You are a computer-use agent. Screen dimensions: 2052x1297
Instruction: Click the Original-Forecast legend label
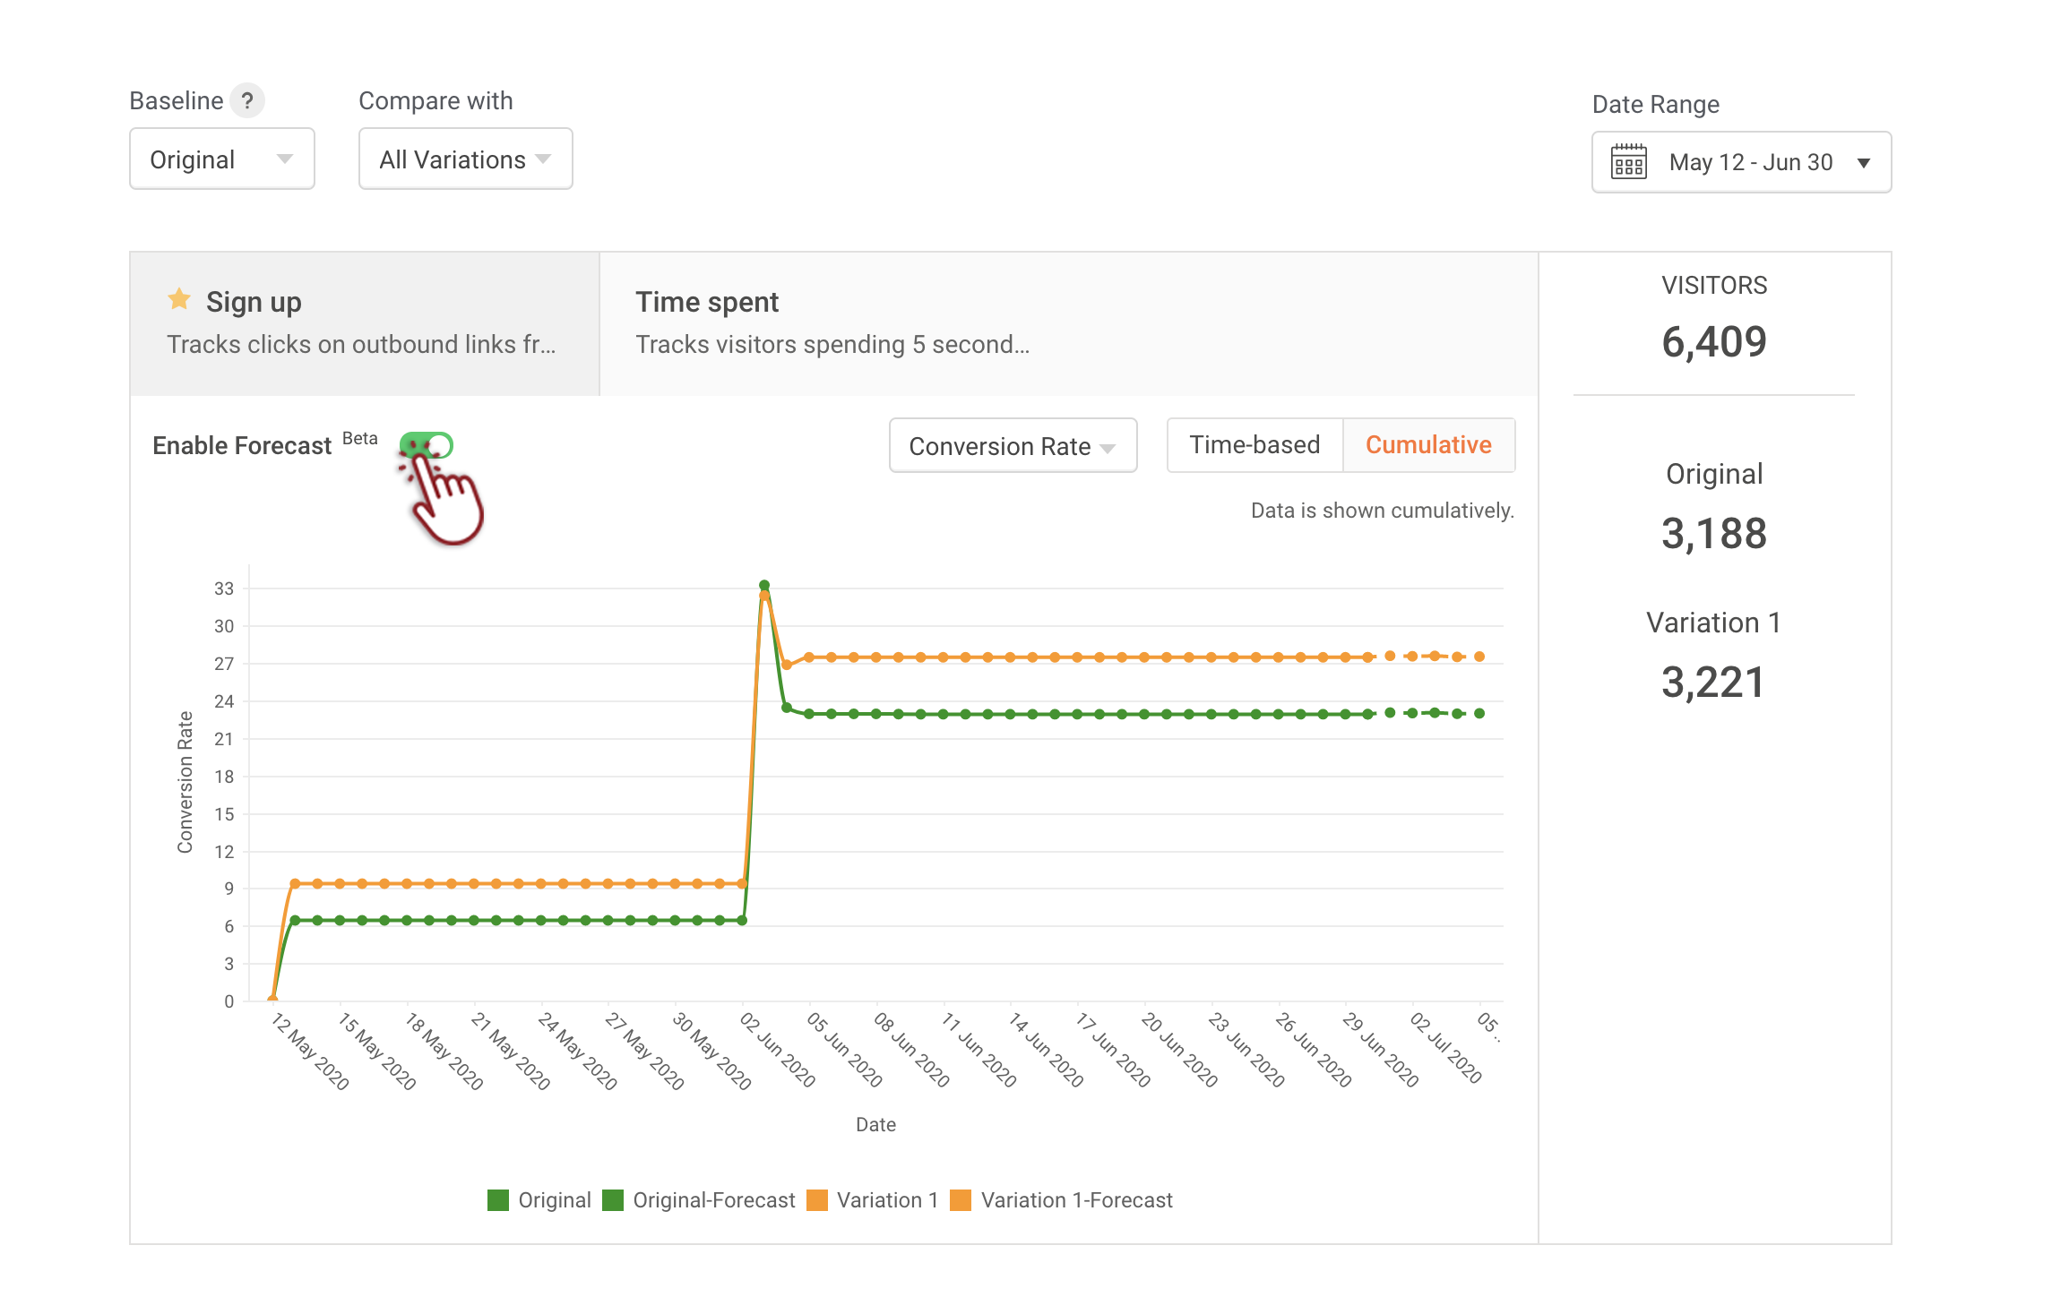(x=713, y=1200)
